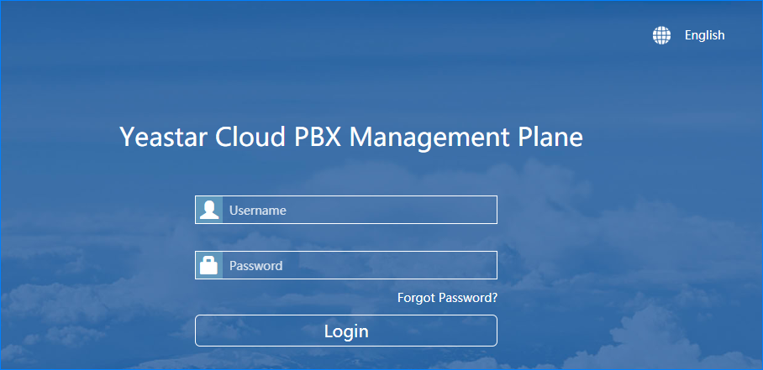
Task: Select the Username placeholder text
Action: point(257,211)
